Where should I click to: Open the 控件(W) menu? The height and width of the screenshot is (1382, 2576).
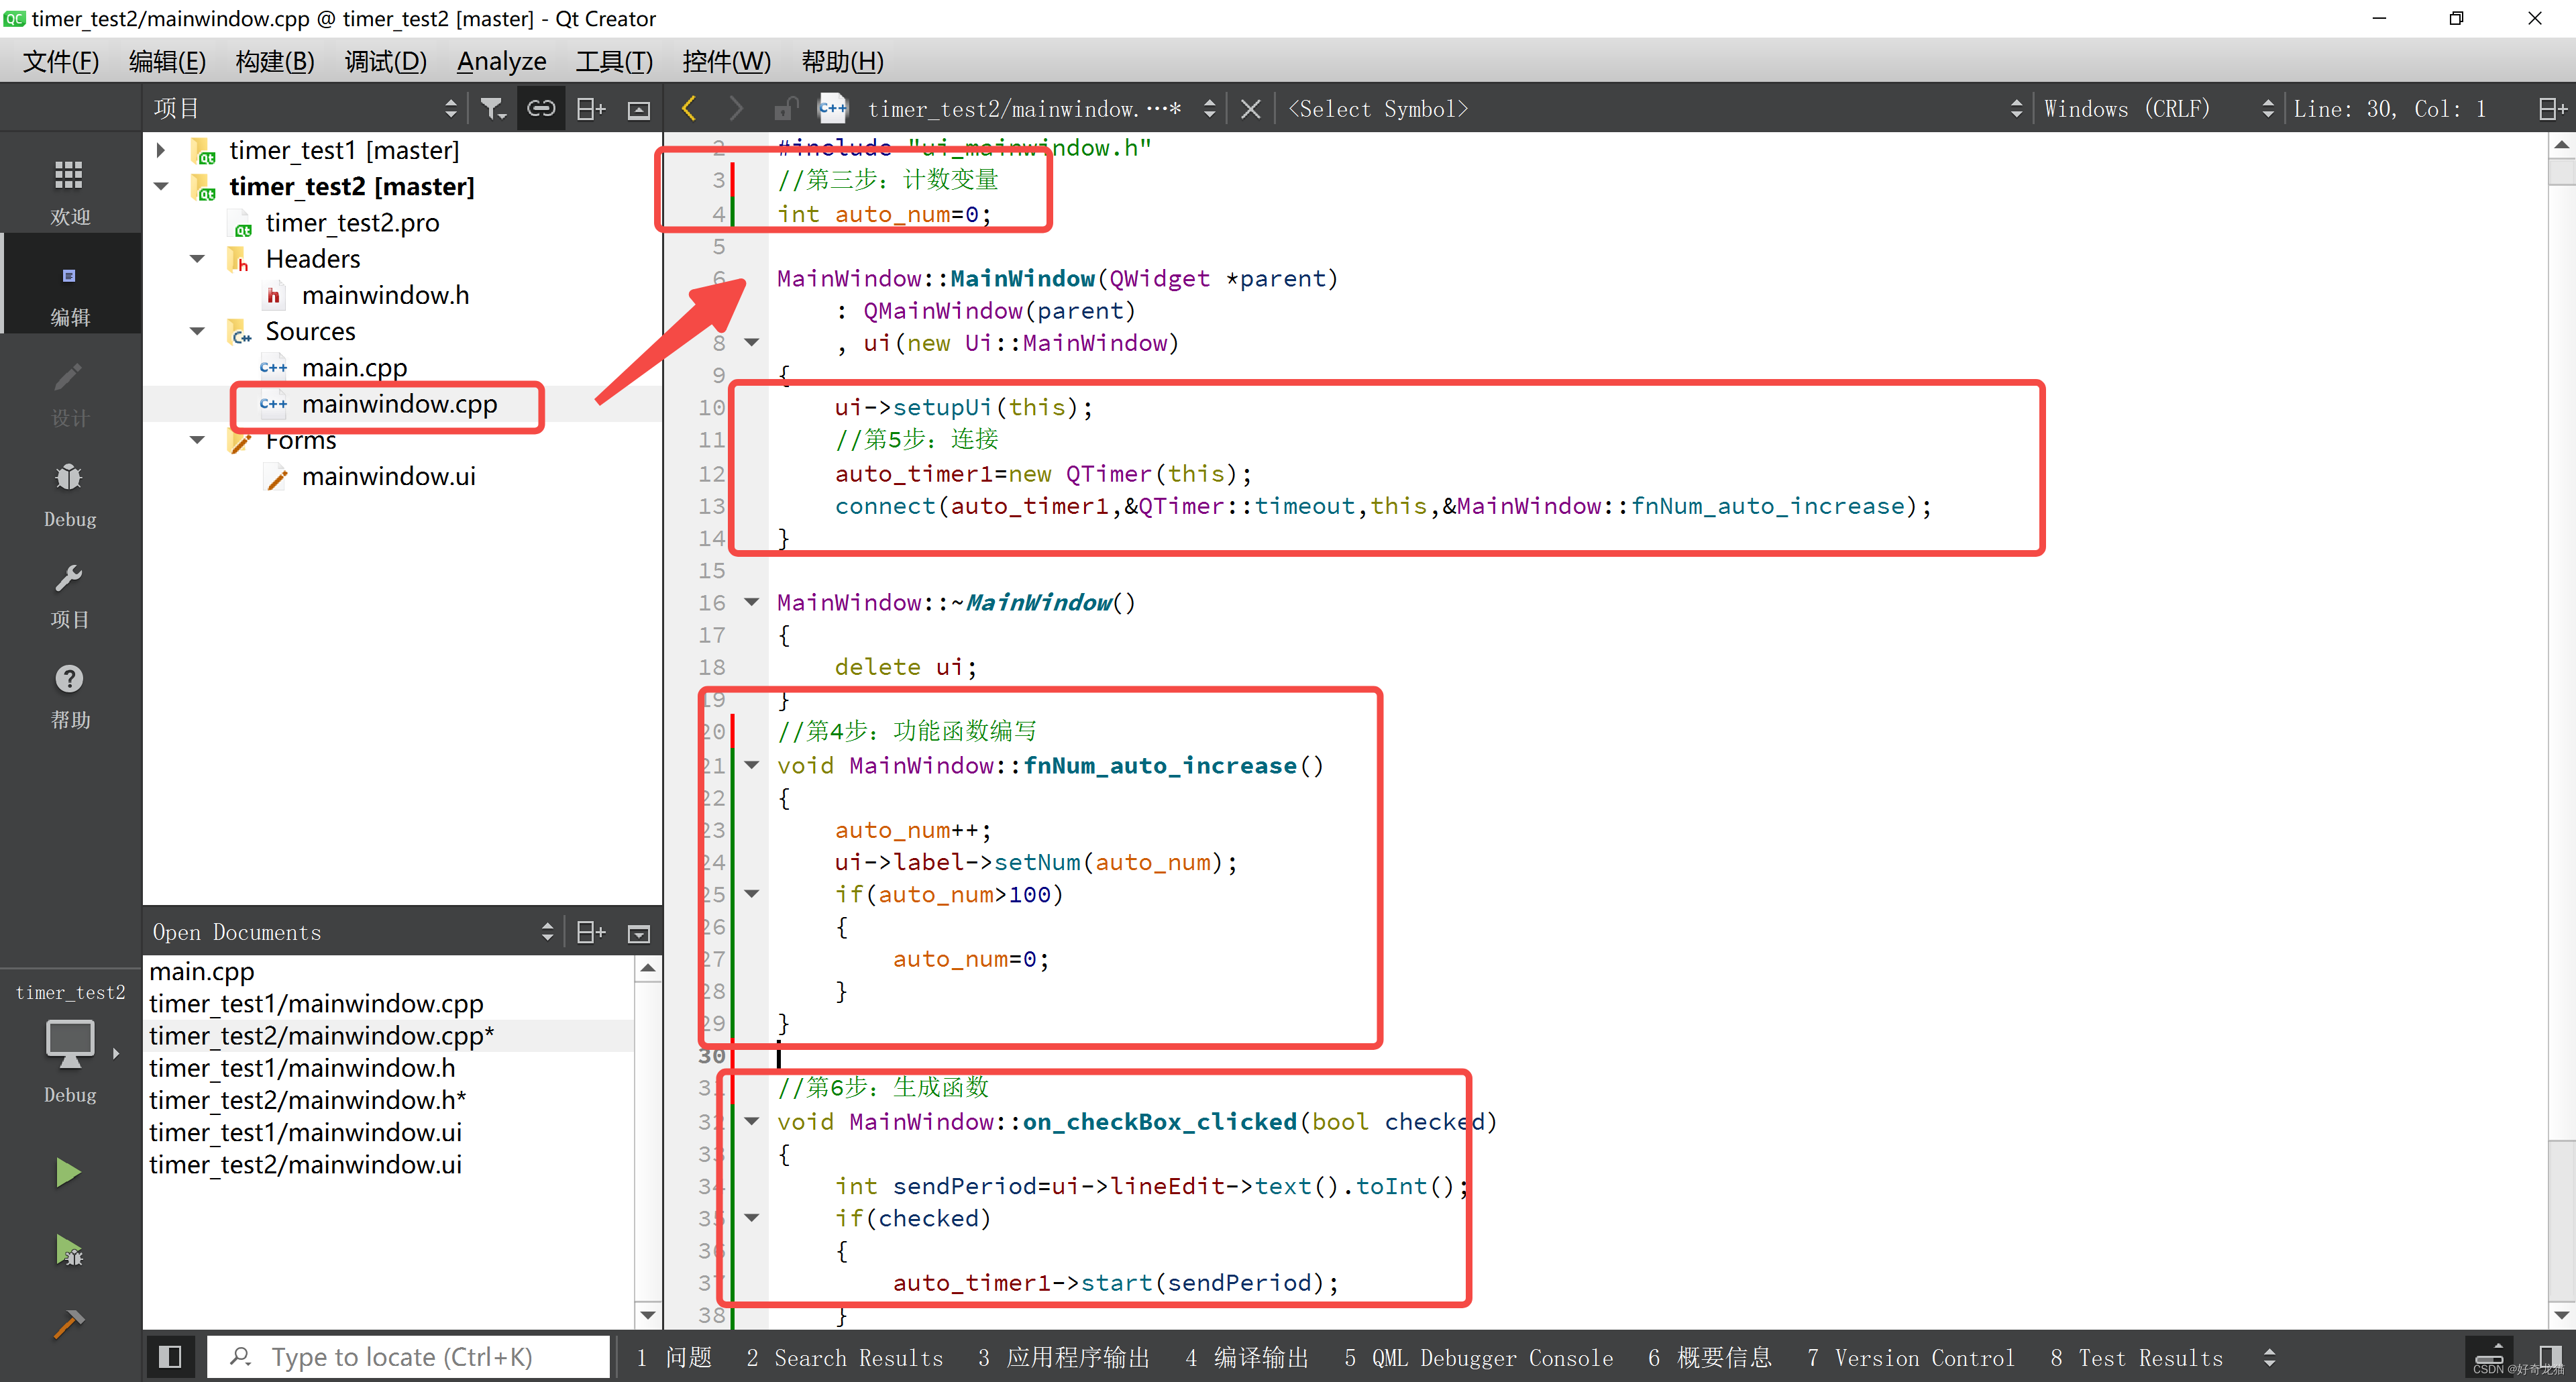(727, 61)
